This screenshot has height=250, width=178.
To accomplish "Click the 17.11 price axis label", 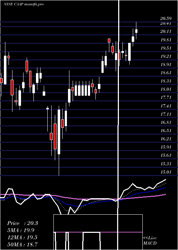I will point(166,114).
